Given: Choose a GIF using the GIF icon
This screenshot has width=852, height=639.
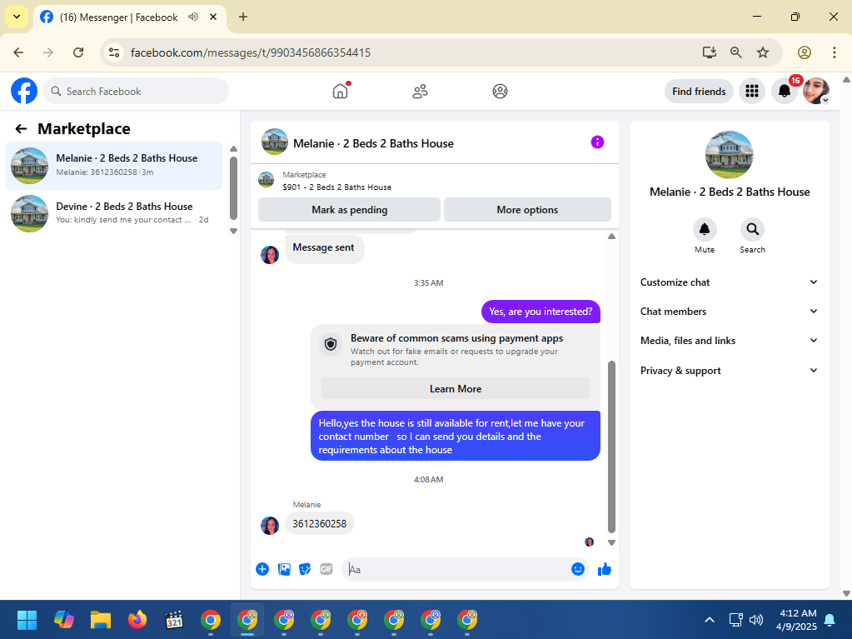Looking at the screenshot, I should tap(326, 569).
